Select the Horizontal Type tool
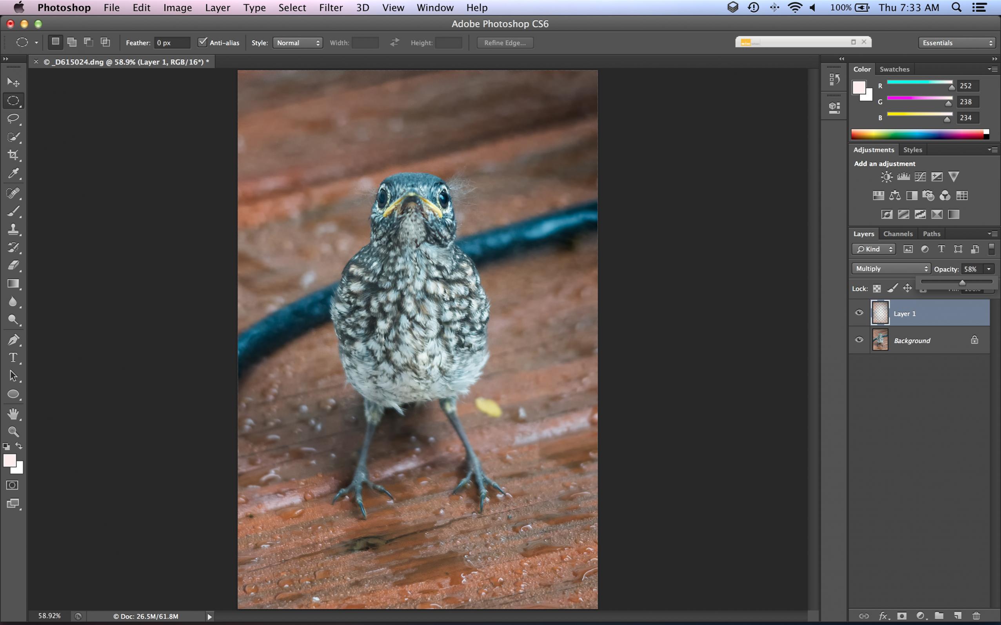The width and height of the screenshot is (1001, 625). click(x=13, y=358)
